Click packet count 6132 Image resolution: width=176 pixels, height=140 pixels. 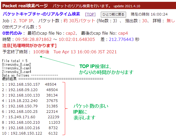tap(53, 133)
